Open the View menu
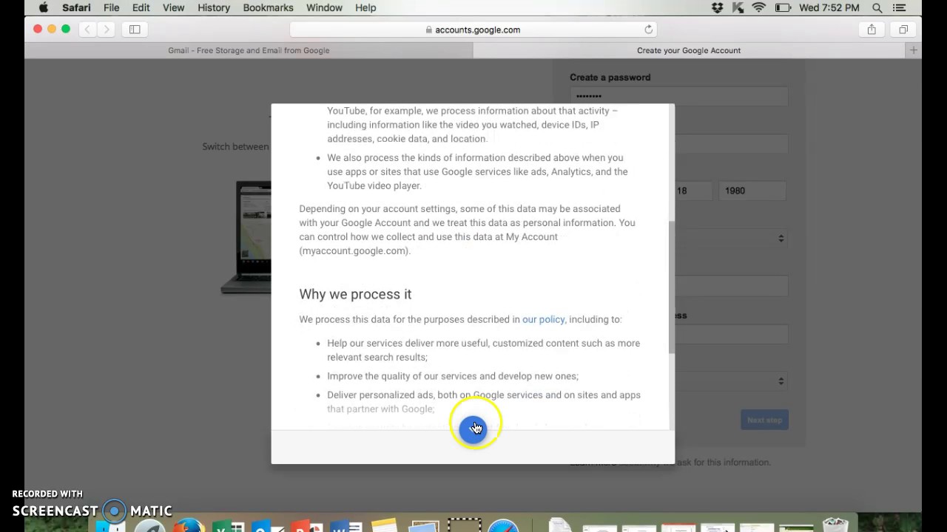This screenshot has height=532, width=947. pyautogui.click(x=173, y=7)
